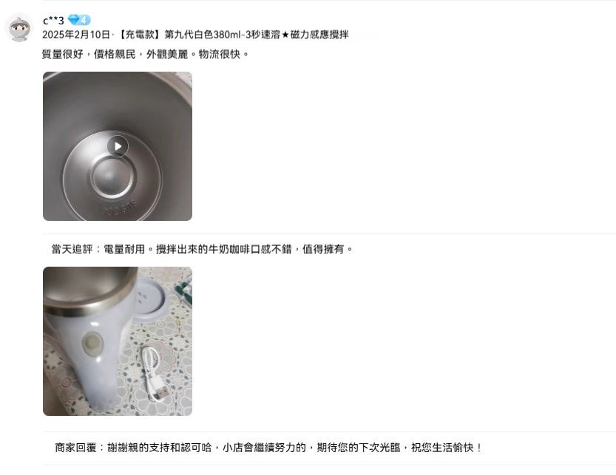This screenshot has width=616, height=475.
Task: Click the reviewer's cartoon avatar
Action: coord(19,27)
